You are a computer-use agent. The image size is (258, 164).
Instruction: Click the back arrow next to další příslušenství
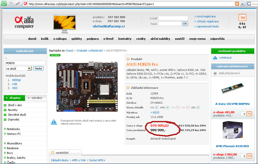(x=215, y=73)
